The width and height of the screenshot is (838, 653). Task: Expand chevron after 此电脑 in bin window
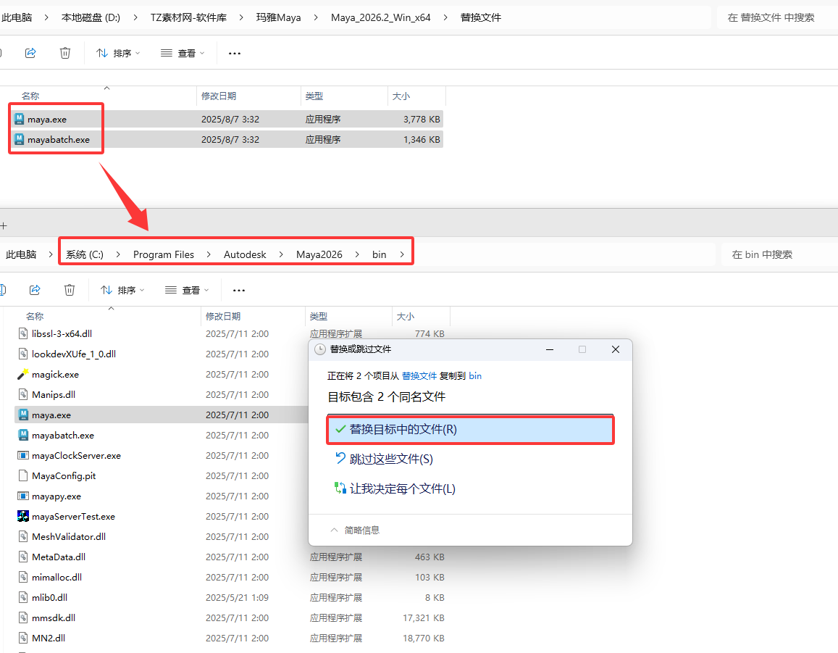pyautogui.click(x=50, y=254)
